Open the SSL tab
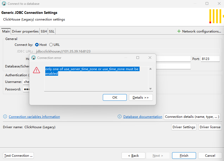The height and width of the screenshot is (161, 224). click(51, 31)
